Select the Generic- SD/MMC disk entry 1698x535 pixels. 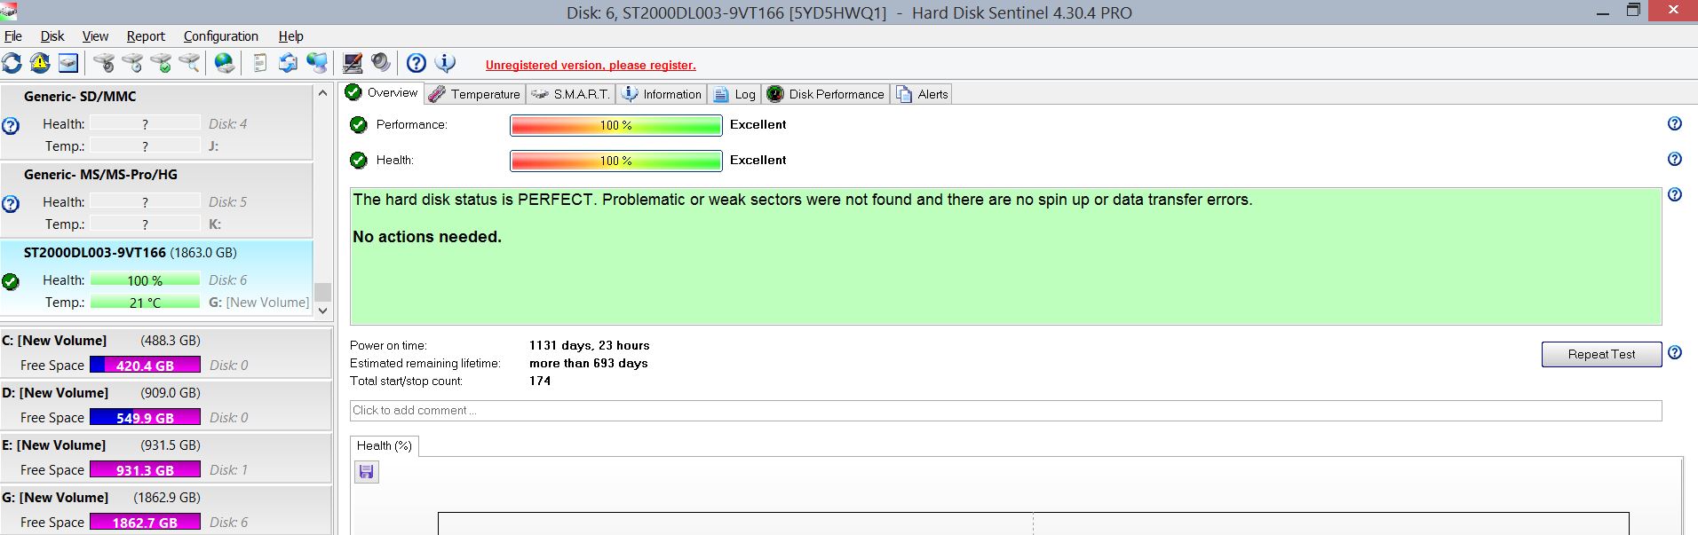(x=156, y=122)
